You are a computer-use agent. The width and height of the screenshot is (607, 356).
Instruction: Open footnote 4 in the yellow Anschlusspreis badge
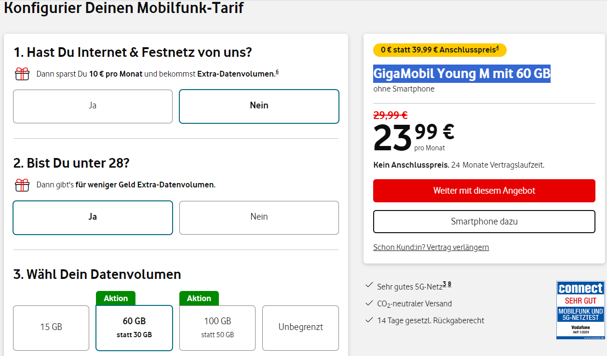click(498, 47)
